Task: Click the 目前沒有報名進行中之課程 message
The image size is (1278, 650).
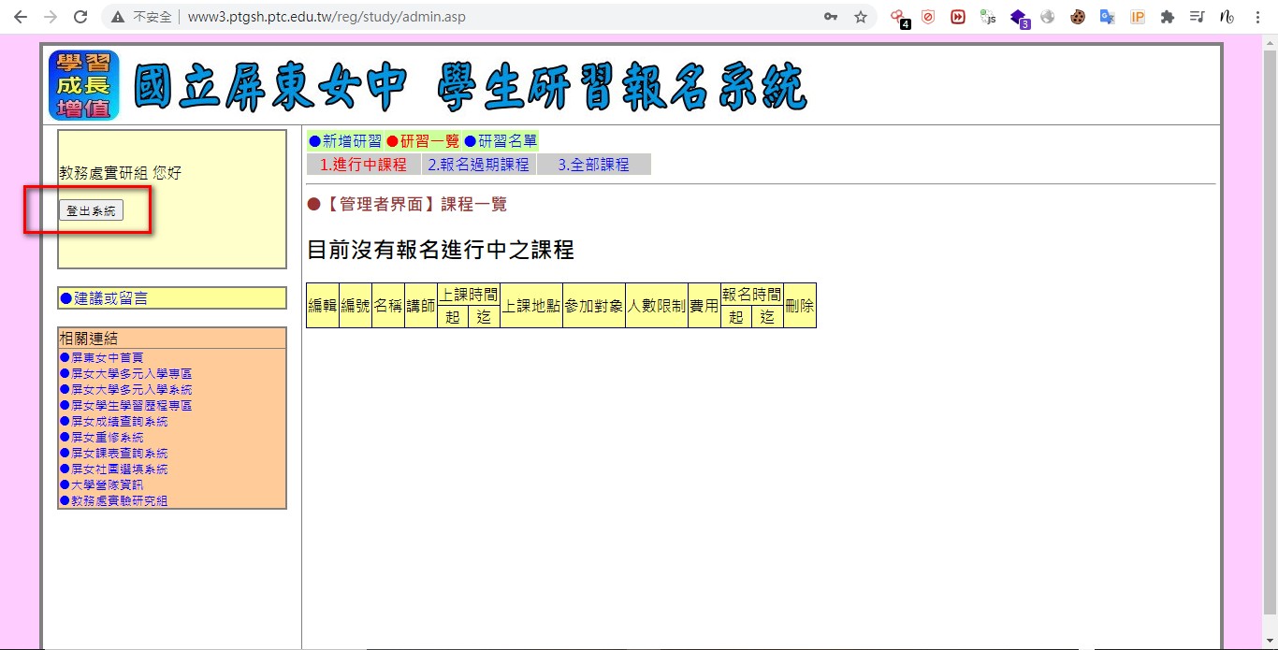Action: pos(440,250)
